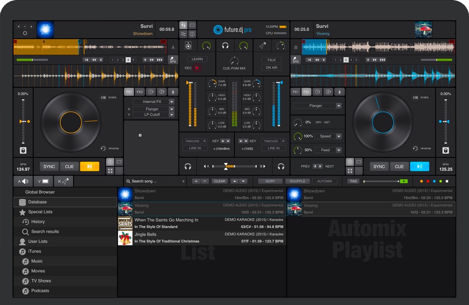This screenshot has height=305, width=469.
Task: Open the Podcasts item in sidebar
Action: [40, 291]
